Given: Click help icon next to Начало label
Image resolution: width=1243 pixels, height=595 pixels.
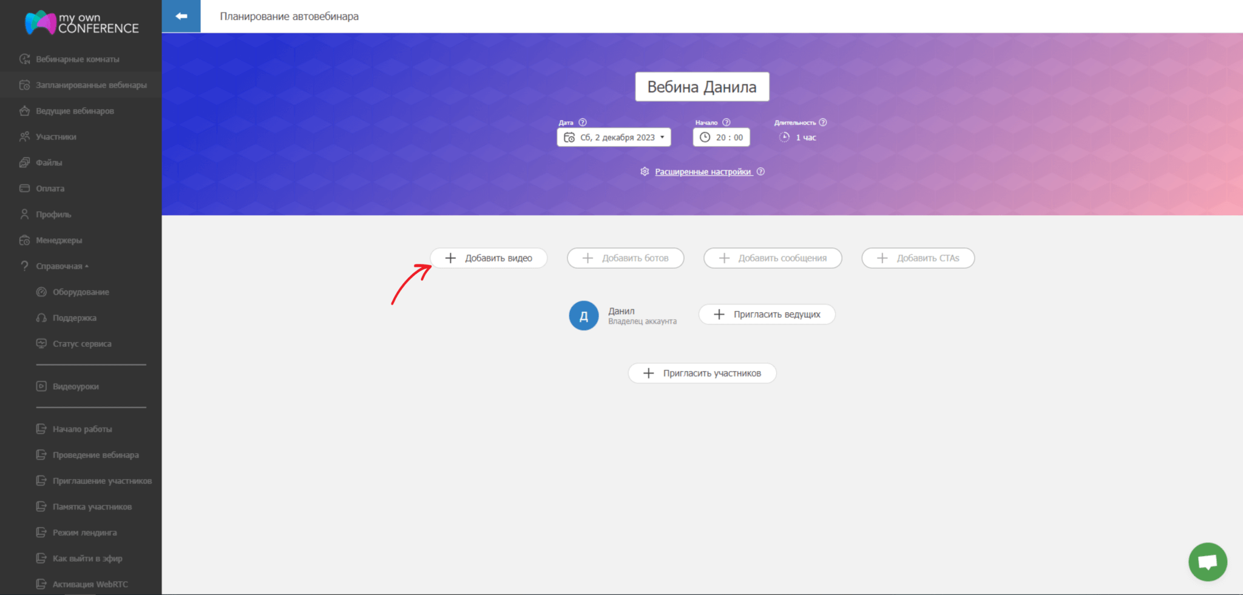Looking at the screenshot, I should (726, 123).
